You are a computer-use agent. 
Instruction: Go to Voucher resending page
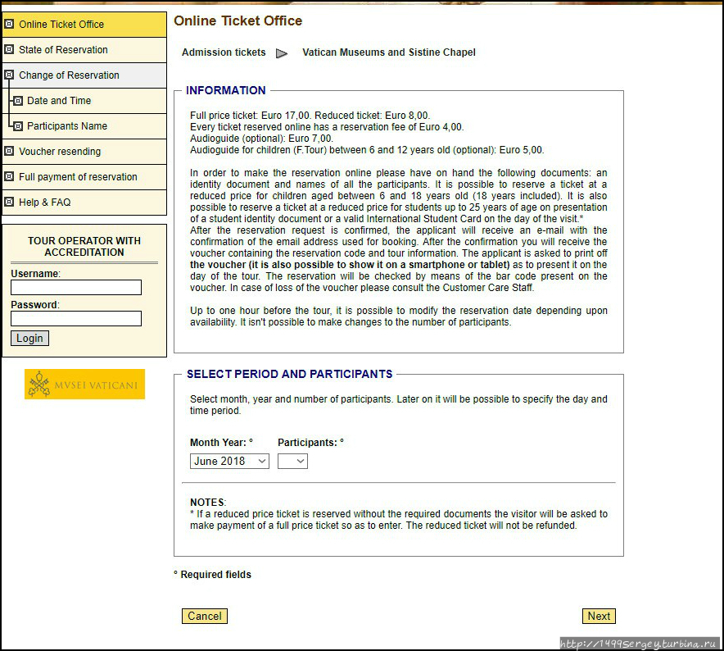[x=84, y=152]
